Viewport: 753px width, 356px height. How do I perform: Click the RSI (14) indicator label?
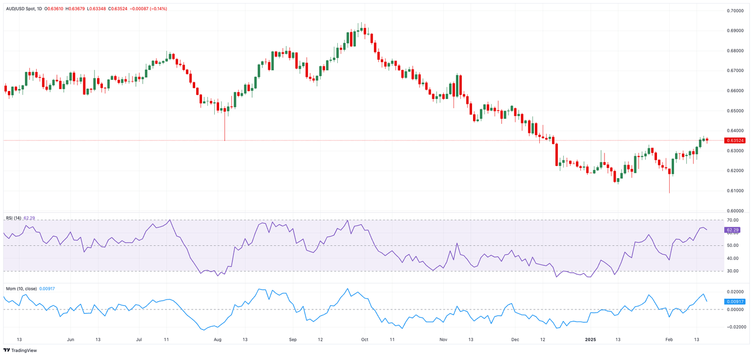point(13,218)
